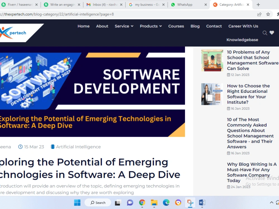Image resolution: width=279 pixels, height=209 pixels.
Task: Navigate to Courses
Action: 176,26
